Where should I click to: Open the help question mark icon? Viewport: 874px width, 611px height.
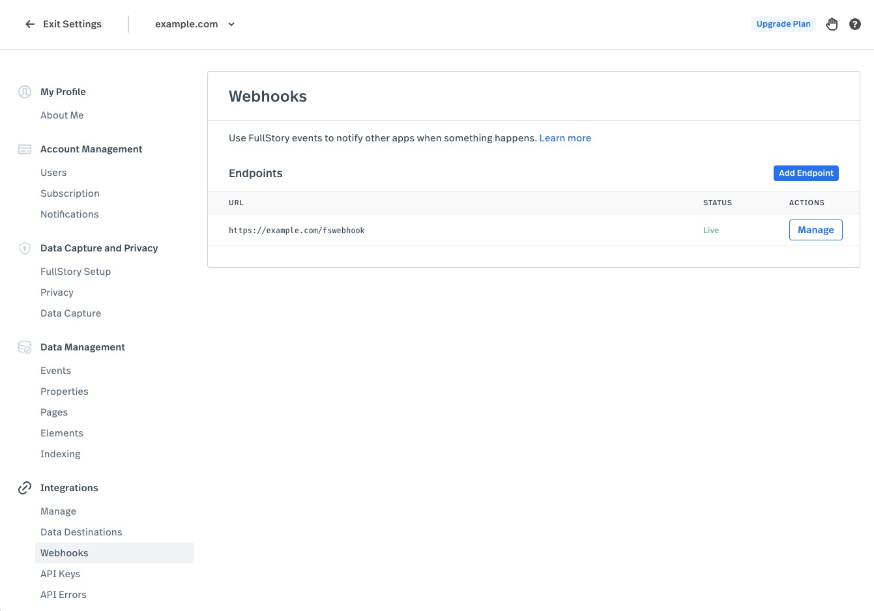pyautogui.click(x=855, y=24)
